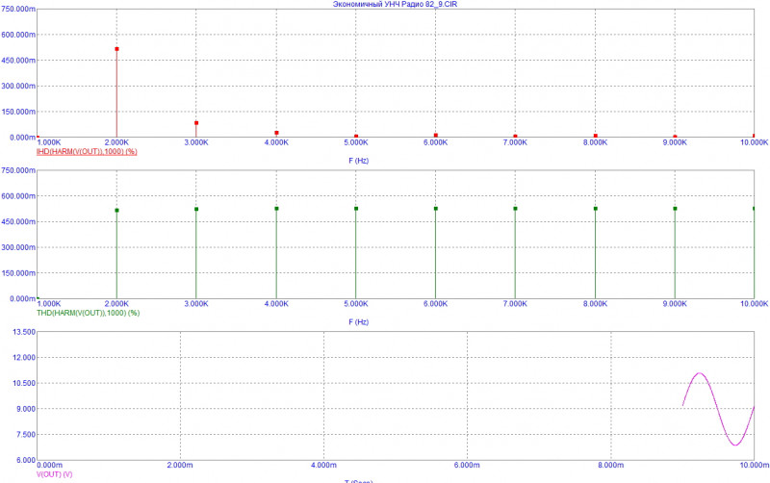Click the 7.000K frequency label under THD plot
Image resolution: width=770 pixels, height=483 pixels.
click(515, 304)
